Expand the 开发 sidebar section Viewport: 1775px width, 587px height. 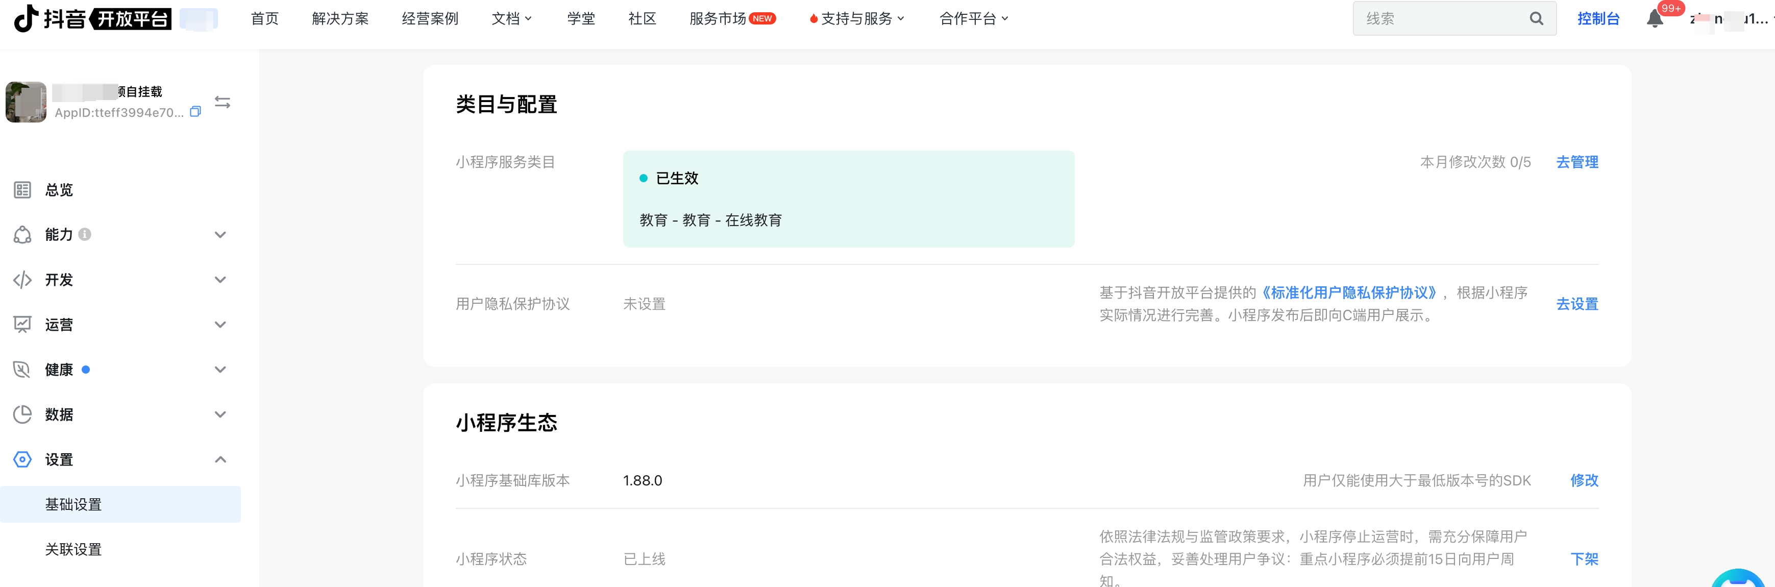120,280
